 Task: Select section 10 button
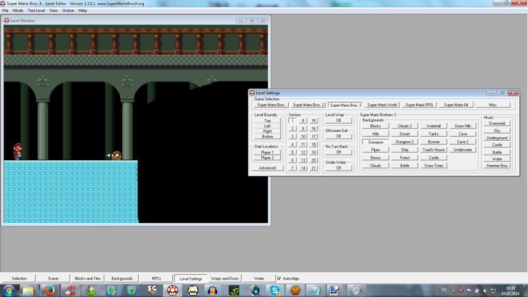pyautogui.click(x=303, y=136)
